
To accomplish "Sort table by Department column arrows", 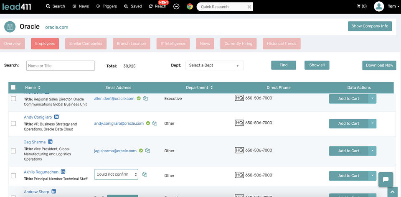I will (x=211, y=87).
